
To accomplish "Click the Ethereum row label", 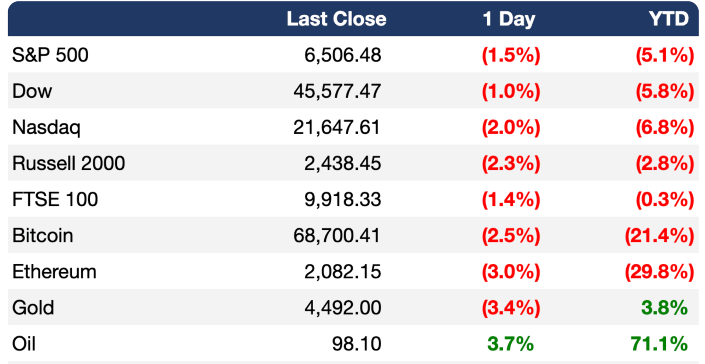I will pyautogui.click(x=54, y=271).
